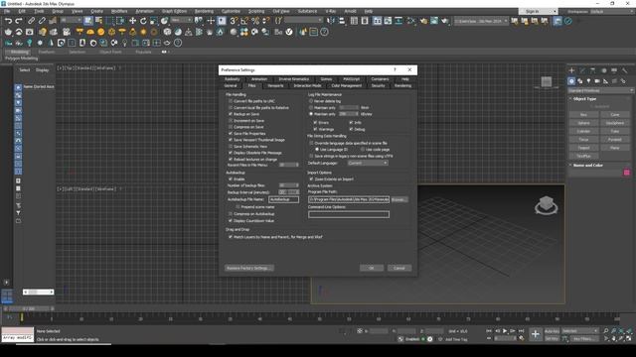636x357 pixels.
Task: Toggle Zoom Extents on Import checkbox
Action: (311, 178)
